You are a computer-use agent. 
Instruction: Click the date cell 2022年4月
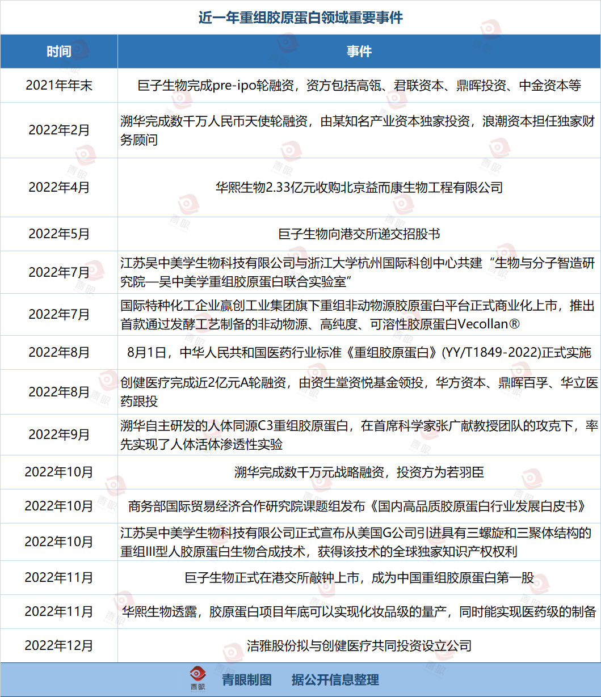[59, 187]
